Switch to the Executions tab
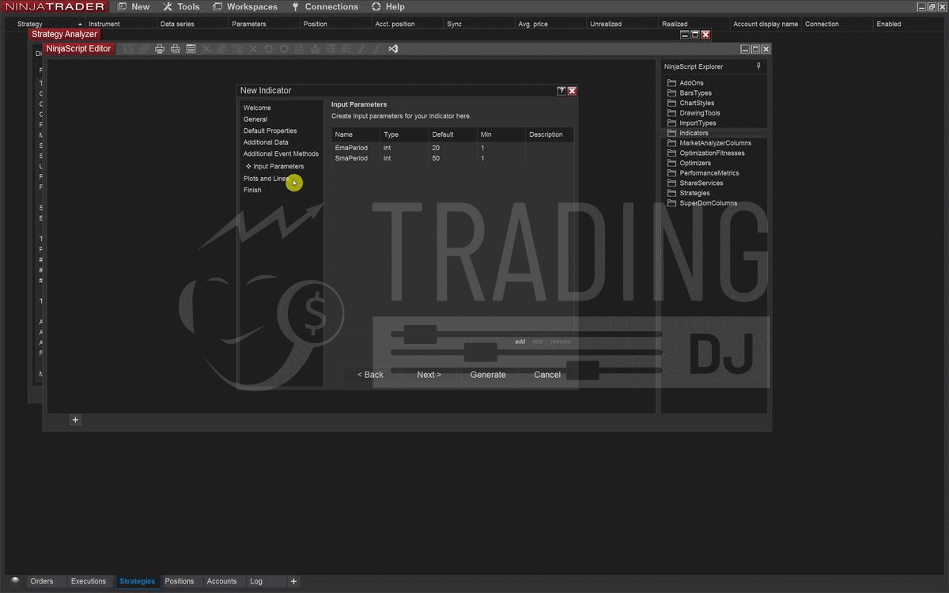Viewport: 949px width, 593px height. click(89, 581)
